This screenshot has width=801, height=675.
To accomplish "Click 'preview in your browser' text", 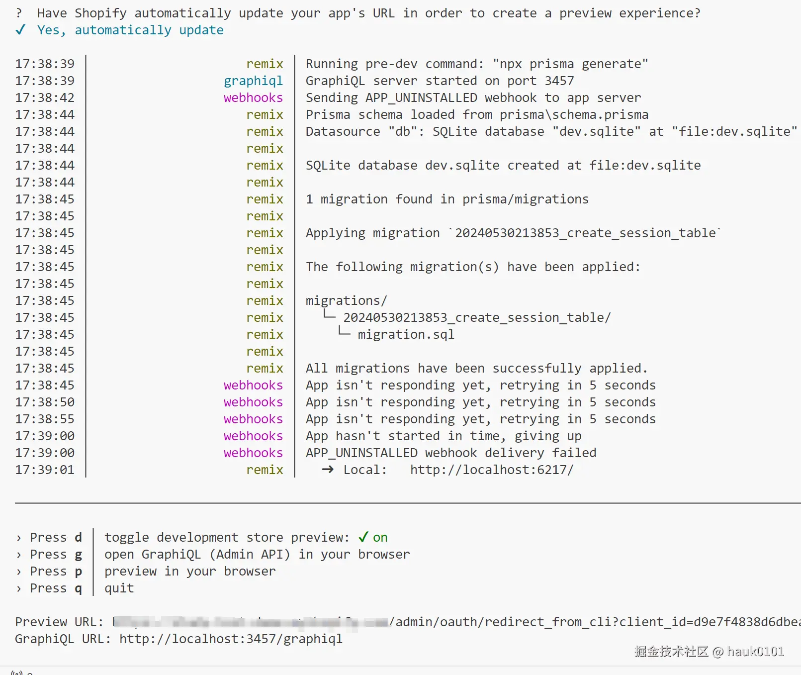I will (x=190, y=571).
